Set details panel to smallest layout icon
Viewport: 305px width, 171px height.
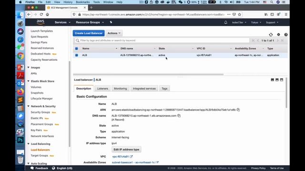[x=272, y=80]
